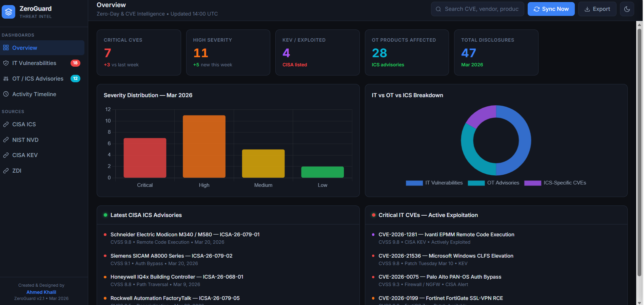The image size is (644, 305).
Task: Click the Ahmed Khalil credit link
Action: point(41,292)
